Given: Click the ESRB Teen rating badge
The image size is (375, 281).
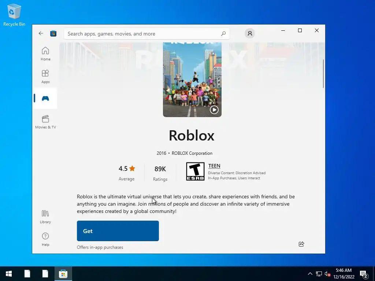Looking at the screenshot, I should [x=196, y=171].
